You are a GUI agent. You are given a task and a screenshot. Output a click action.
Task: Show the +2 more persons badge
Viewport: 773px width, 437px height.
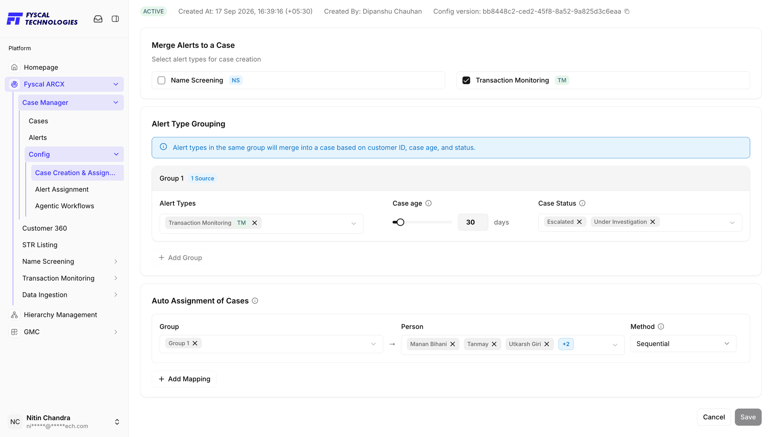pyautogui.click(x=566, y=344)
